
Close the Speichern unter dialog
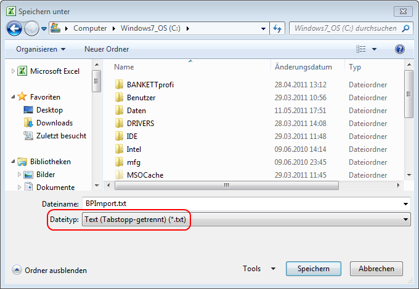403,12
